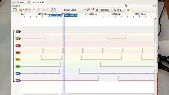Screen dimensions: 169x95
Task: Open the 12 MHz sample rate dropdown
Action: tap(119, 10)
